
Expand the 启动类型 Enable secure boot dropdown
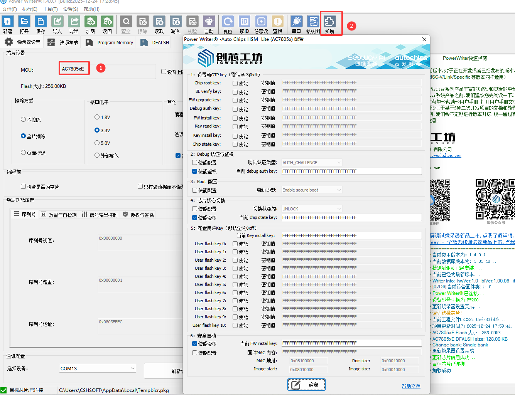click(x=312, y=190)
